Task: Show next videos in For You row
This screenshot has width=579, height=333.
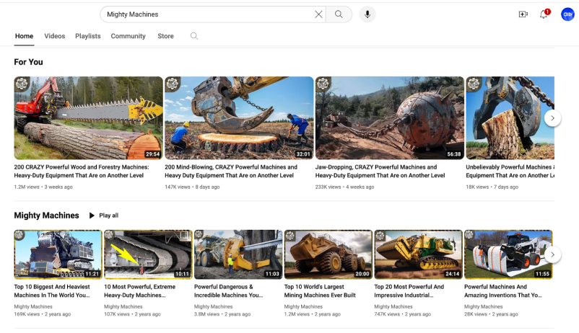Action: (x=552, y=118)
